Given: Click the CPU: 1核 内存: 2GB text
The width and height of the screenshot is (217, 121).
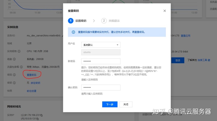Looking at the screenshot, I should (37, 51).
